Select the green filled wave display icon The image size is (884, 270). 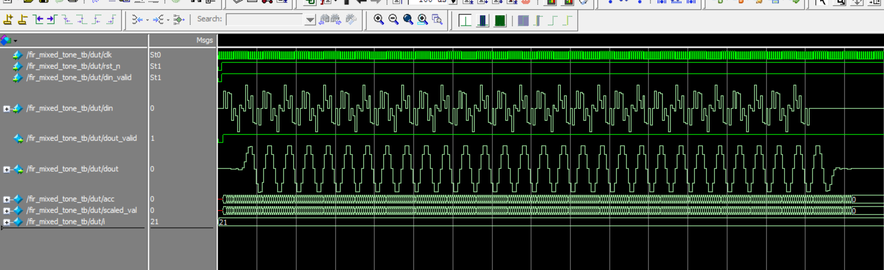click(500, 20)
